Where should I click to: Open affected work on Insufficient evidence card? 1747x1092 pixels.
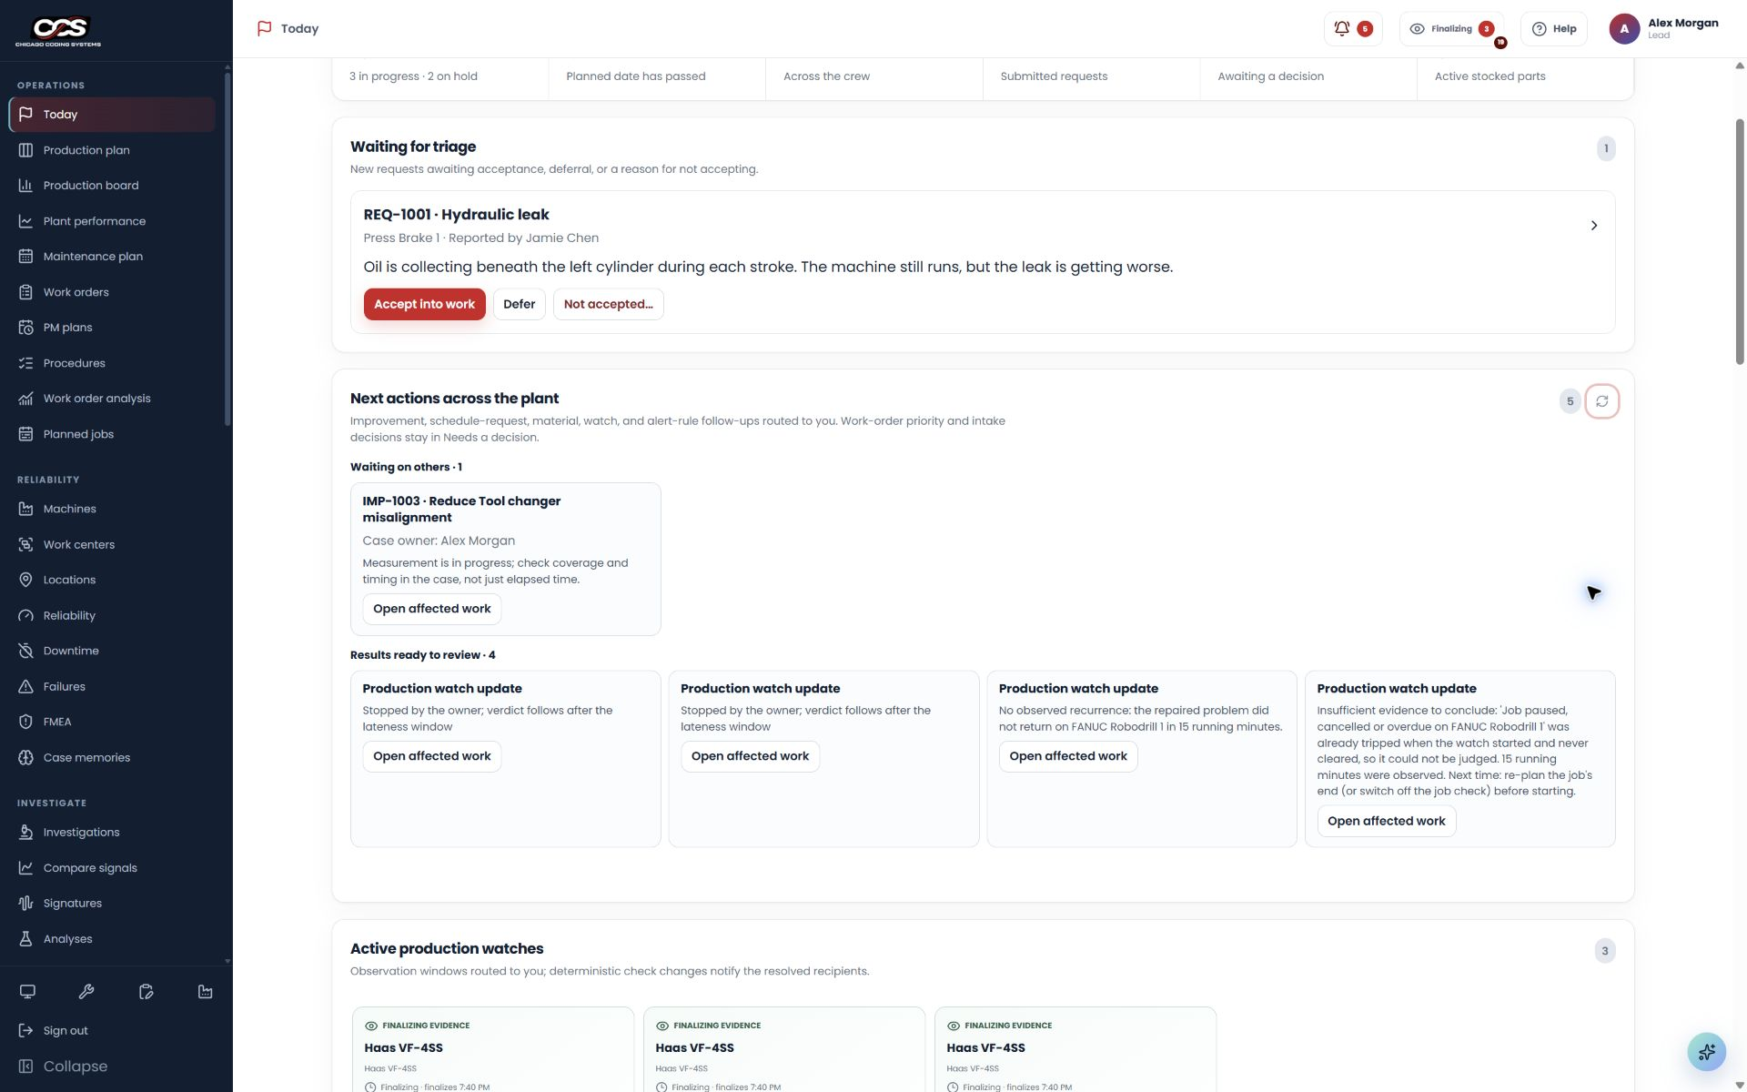1386,821
